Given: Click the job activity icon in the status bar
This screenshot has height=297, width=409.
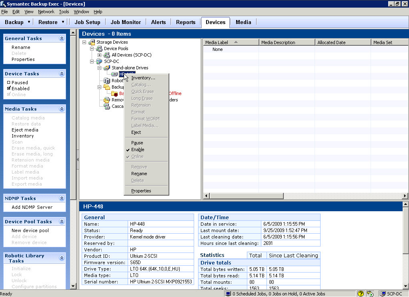Looking at the screenshot, I should (370, 293).
